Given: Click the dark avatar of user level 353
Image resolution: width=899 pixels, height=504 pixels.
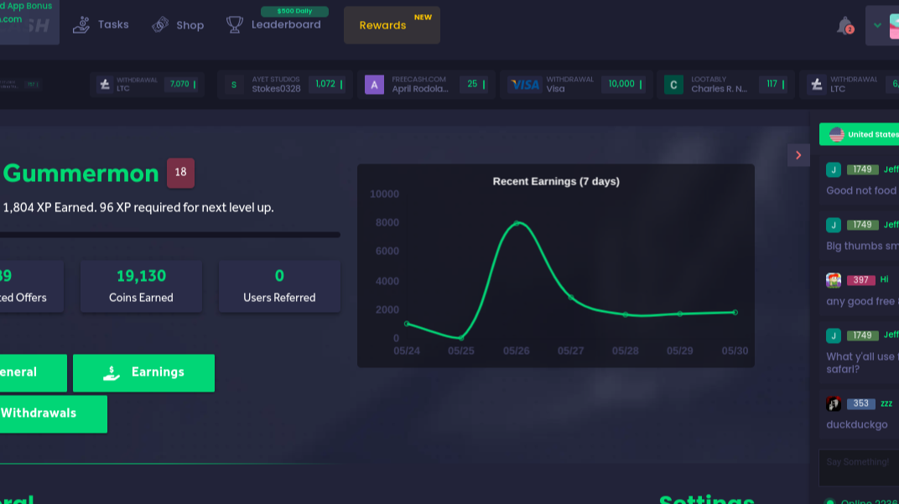Looking at the screenshot, I should click(x=833, y=403).
